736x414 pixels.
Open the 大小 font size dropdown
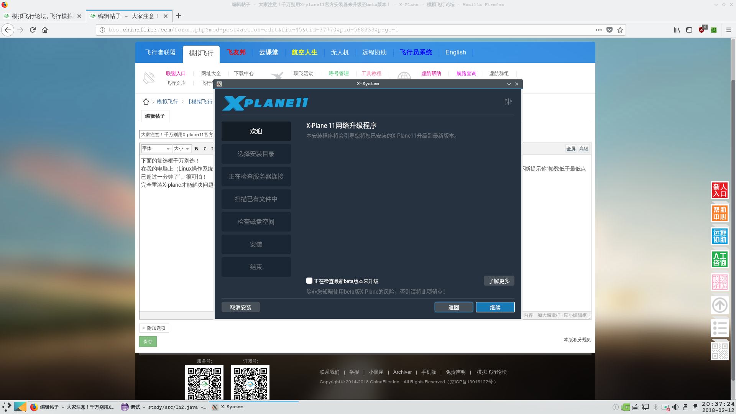click(182, 149)
